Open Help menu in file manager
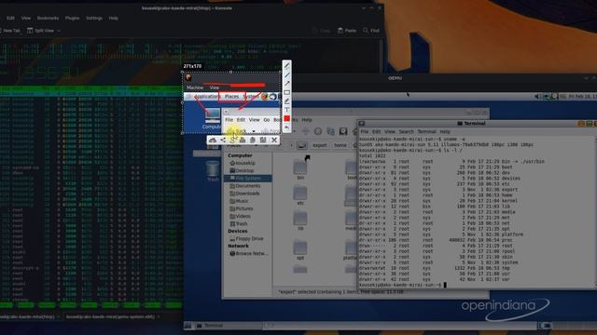Viewport: 597px width, 335px height. [307, 120]
